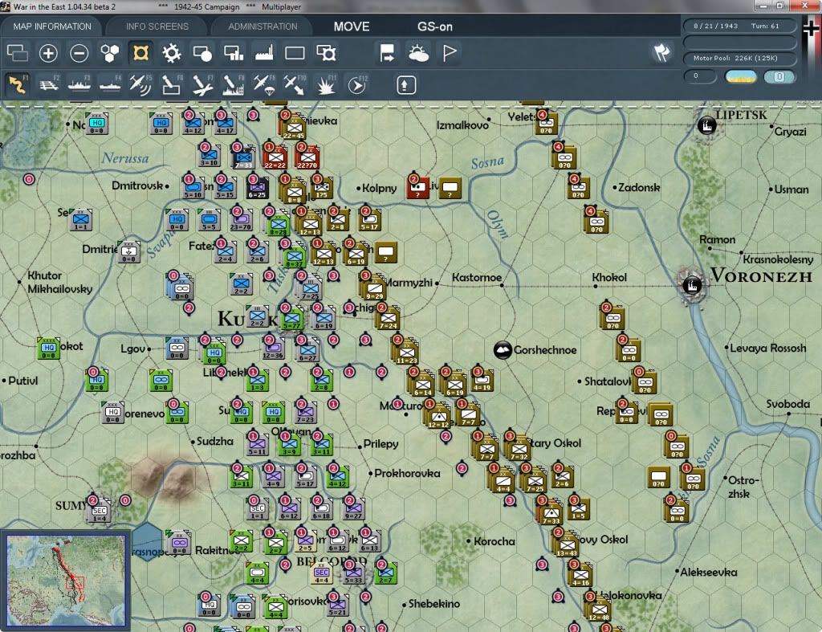Click the minimap overview thumbnail
The width and height of the screenshot is (822, 632).
[66, 581]
